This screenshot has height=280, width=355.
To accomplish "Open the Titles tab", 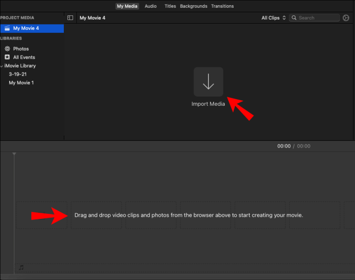I will pos(170,6).
